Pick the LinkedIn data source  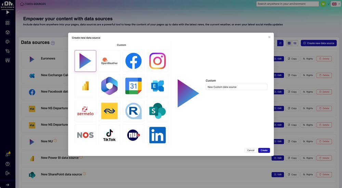click(x=157, y=135)
